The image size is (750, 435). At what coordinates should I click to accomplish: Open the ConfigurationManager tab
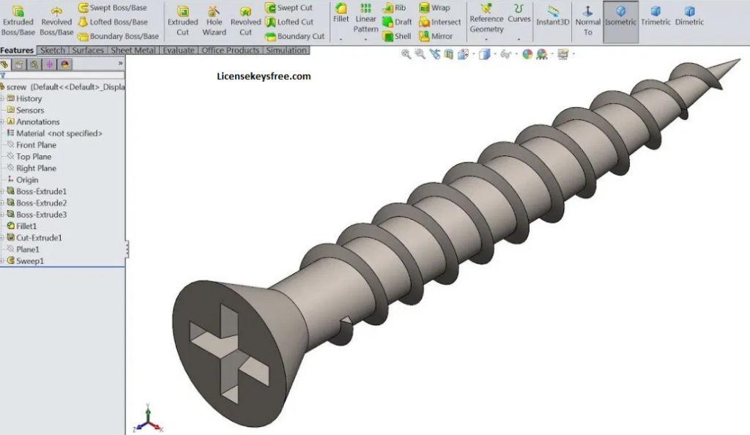pos(34,64)
